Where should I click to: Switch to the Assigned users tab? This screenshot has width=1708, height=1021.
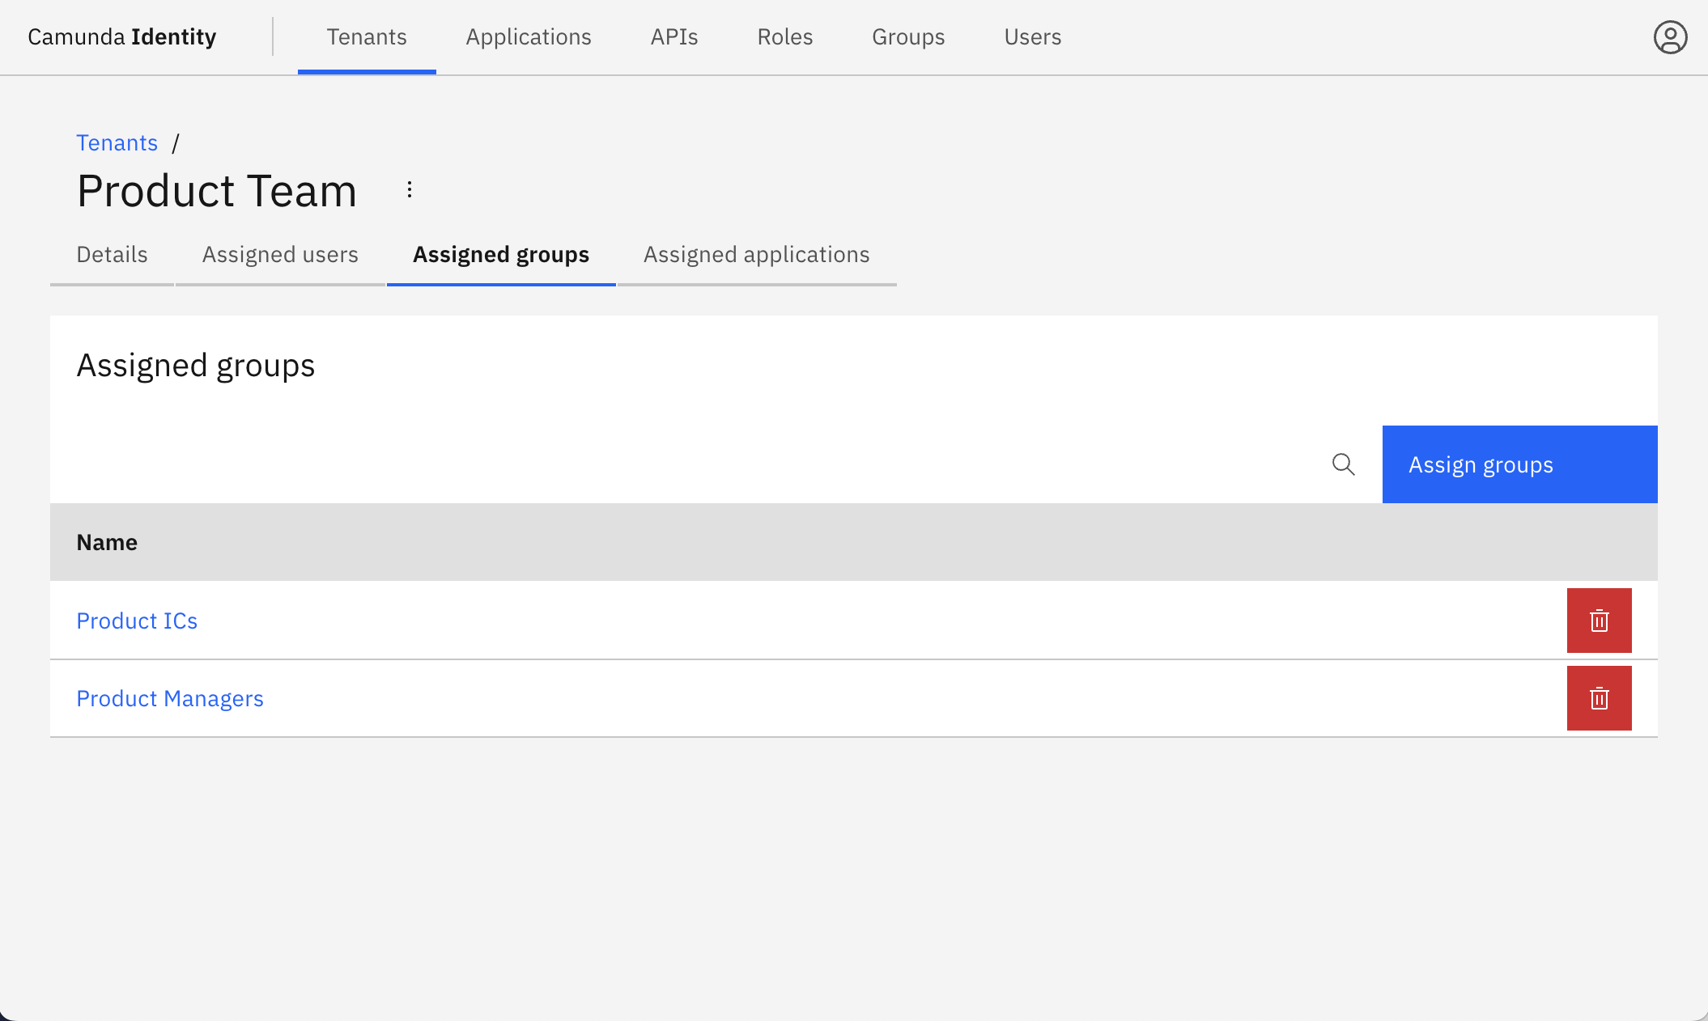[x=279, y=254]
